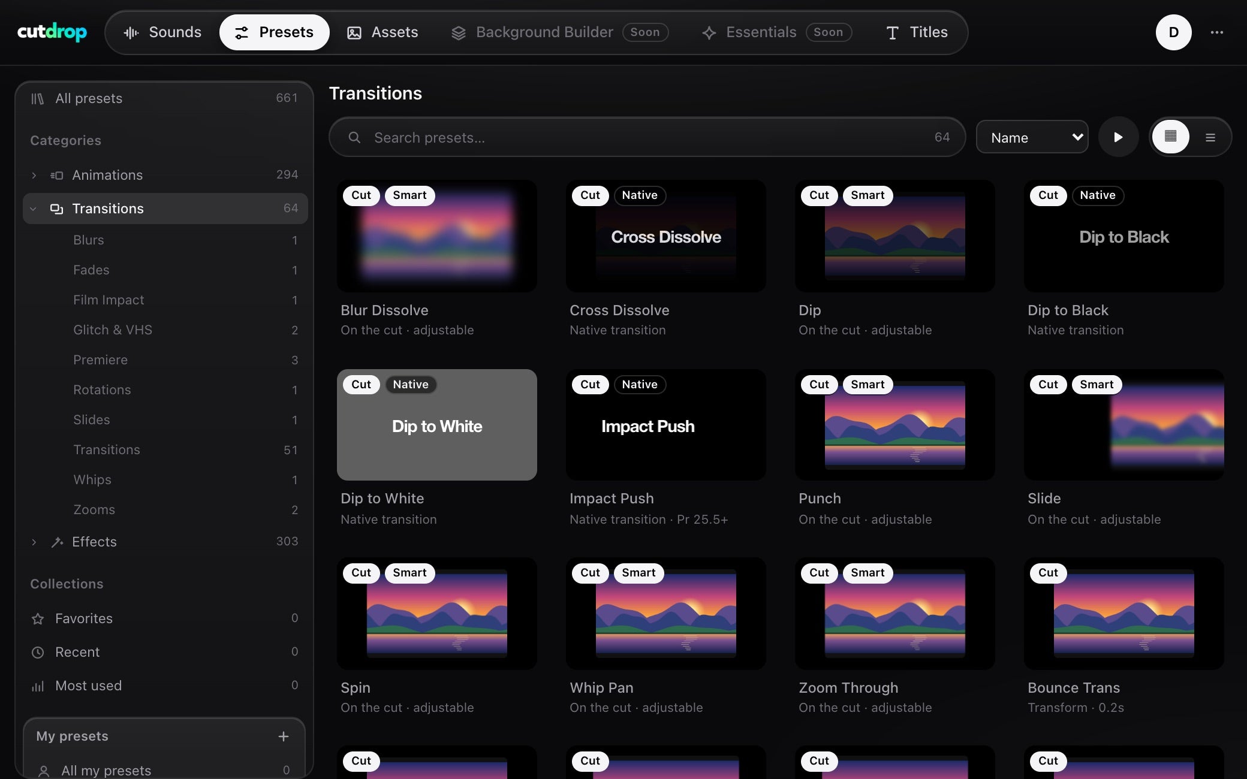Image resolution: width=1247 pixels, height=779 pixels.
Task: Collapse the Transitions category
Action: coord(34,209)
